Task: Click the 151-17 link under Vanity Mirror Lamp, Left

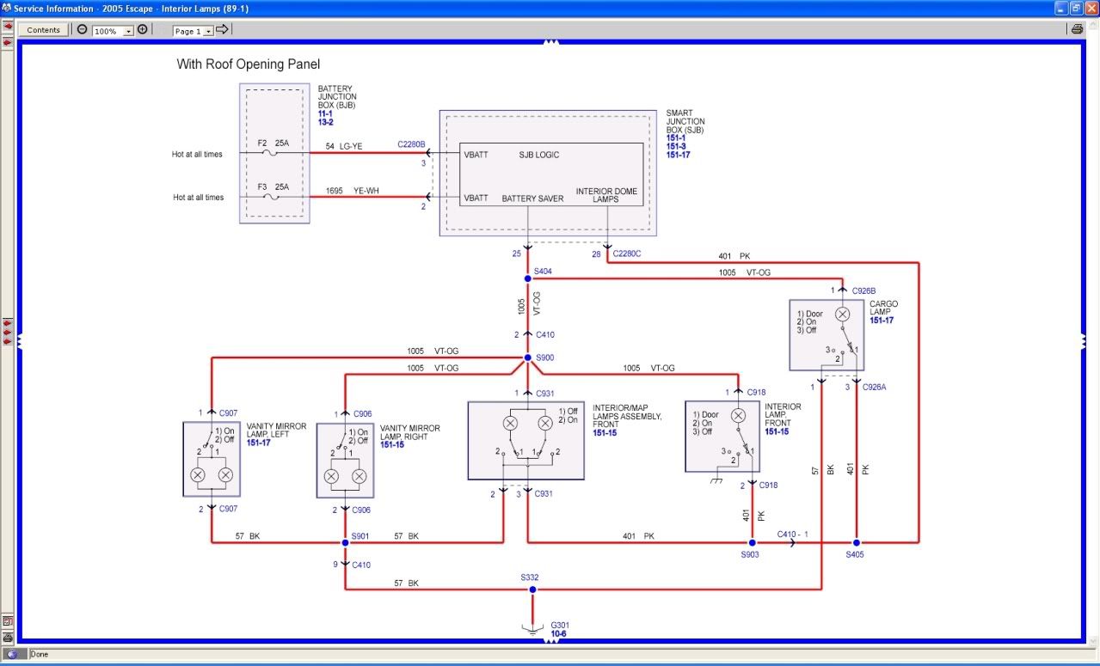Action: [x=260, y=443]
